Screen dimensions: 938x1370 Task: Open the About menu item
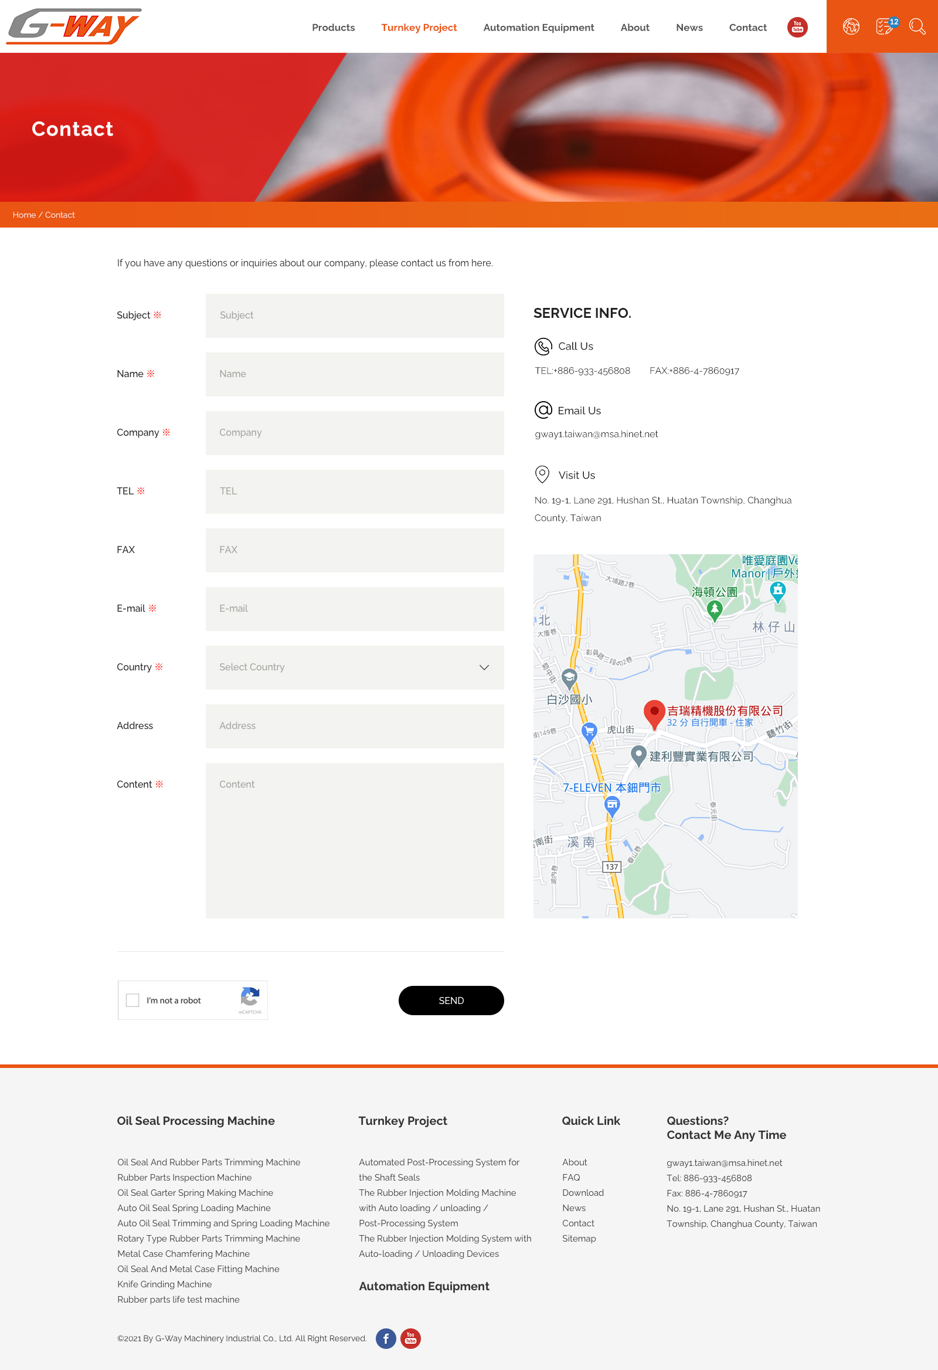634,28
